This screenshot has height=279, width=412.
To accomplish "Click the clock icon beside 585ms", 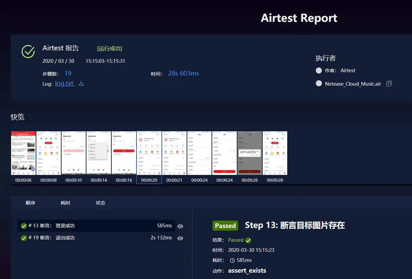I will pos(232,260).
